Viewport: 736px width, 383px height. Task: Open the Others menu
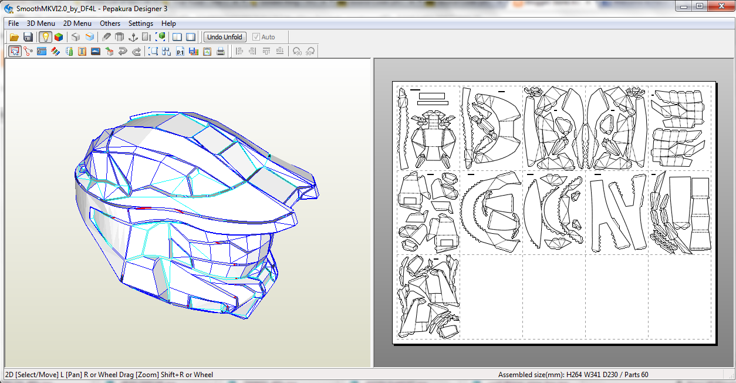coord(110,23)
